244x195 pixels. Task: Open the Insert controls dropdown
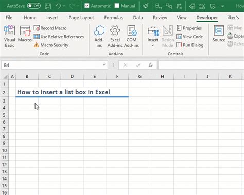click(x=153, y=37)
